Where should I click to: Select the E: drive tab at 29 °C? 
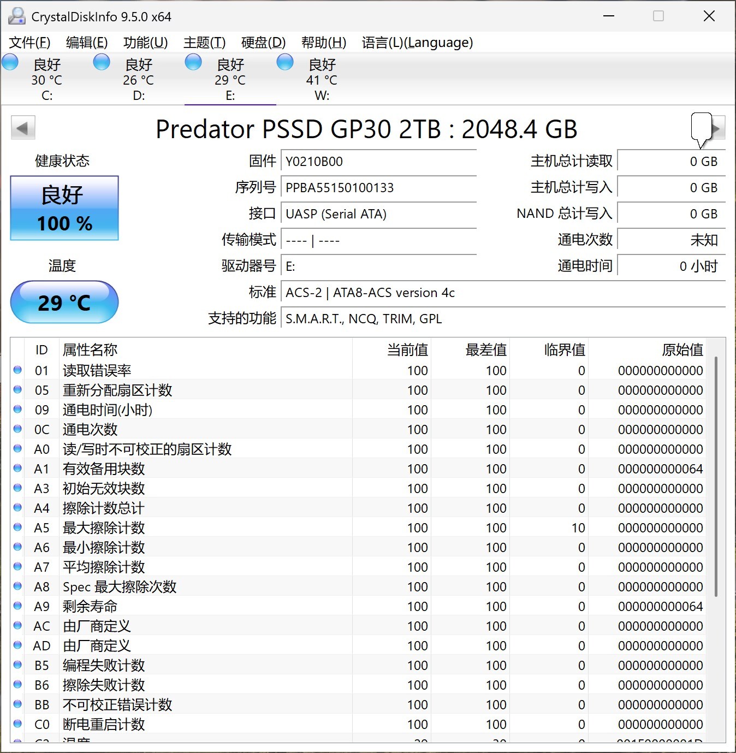coord(230,79)
